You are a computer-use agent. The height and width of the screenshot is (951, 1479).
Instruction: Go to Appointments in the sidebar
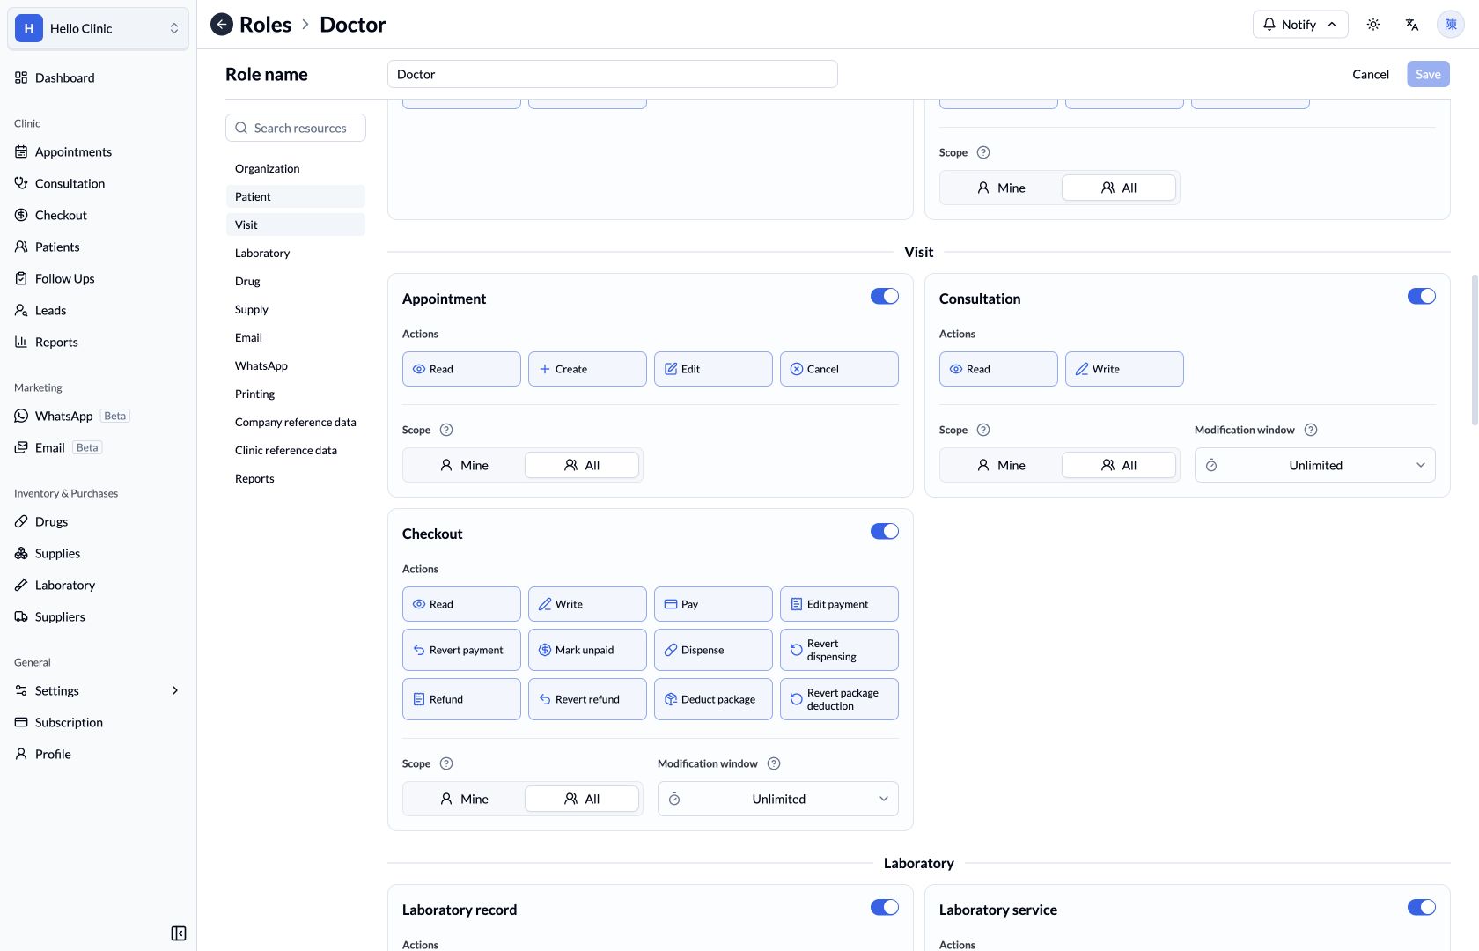tap(98, 151)
